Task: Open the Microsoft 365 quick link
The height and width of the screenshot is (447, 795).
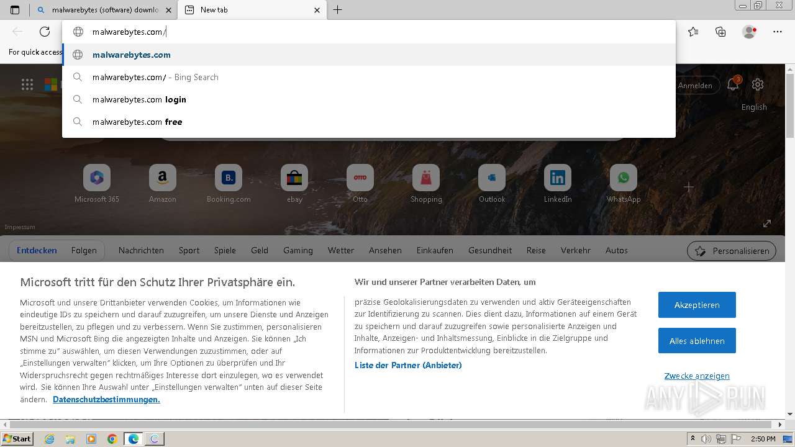Action: (x=97, y=184)
